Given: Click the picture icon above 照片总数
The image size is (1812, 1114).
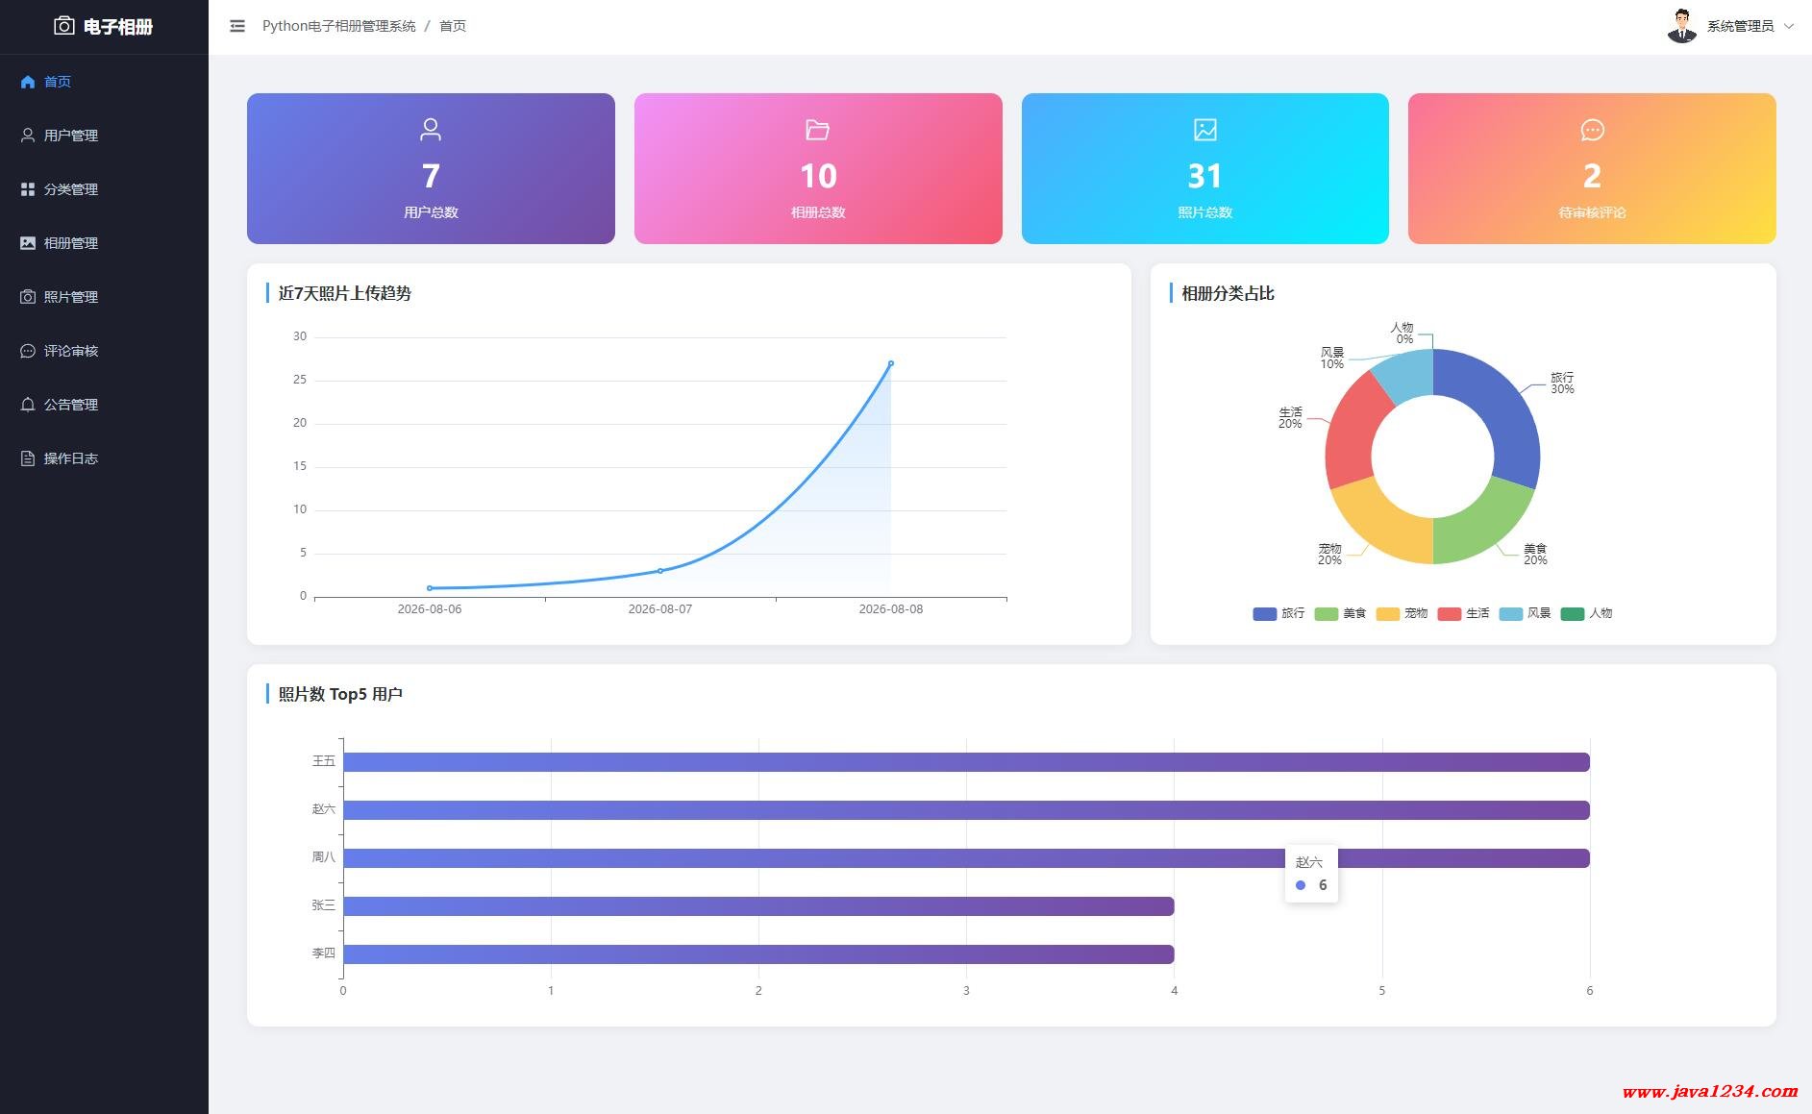Looking at the screenshot, I should [1205, 129].
